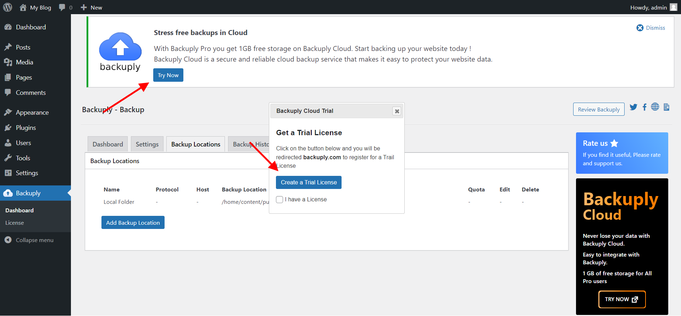Click Review Backuply button

point(599,109)
